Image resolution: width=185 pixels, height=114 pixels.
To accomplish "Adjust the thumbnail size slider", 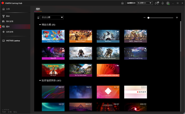I will 149,18.
